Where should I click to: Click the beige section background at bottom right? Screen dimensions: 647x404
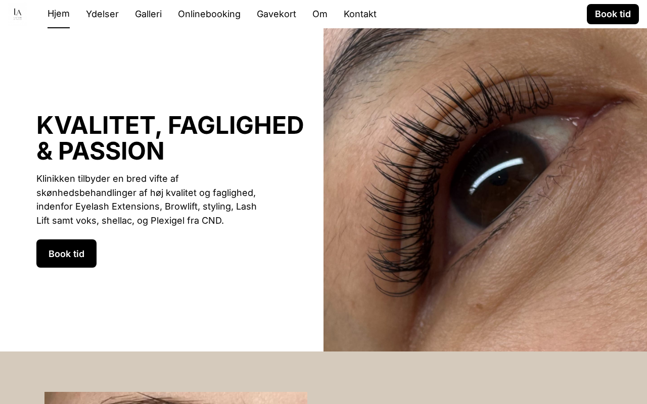point(485,378)
